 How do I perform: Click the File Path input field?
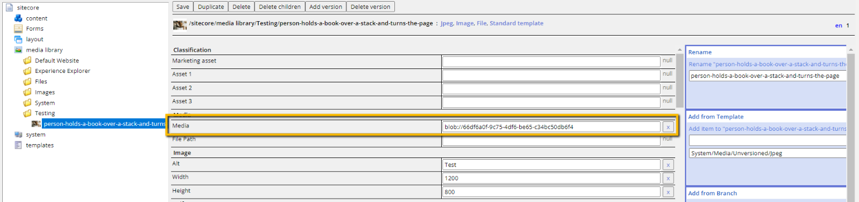(551, 140)
